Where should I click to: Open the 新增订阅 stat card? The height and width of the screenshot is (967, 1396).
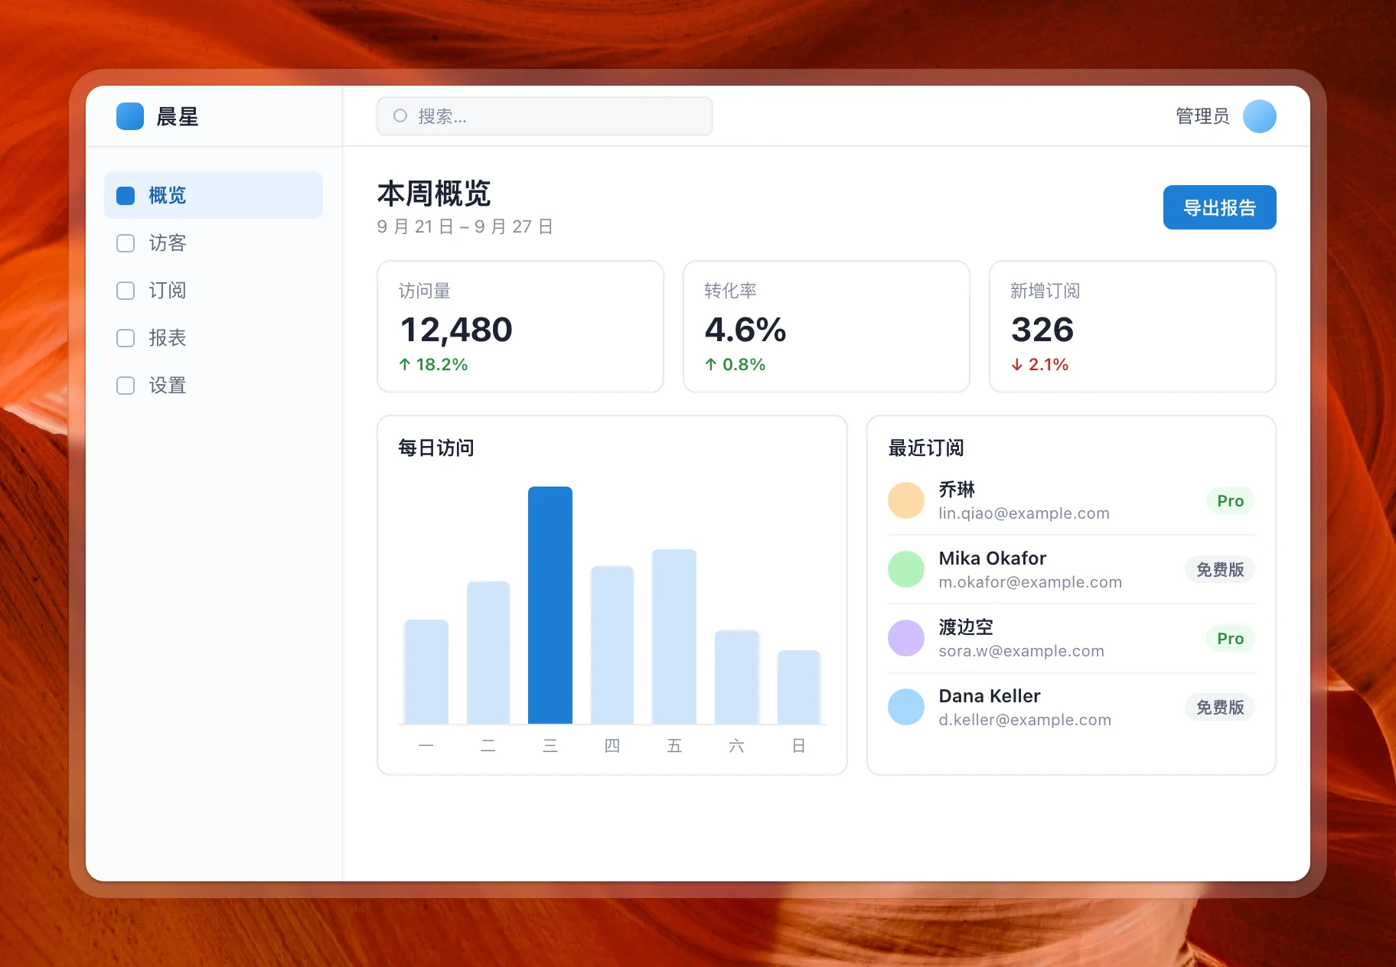pyautogui.click(x=1133, y=327)
